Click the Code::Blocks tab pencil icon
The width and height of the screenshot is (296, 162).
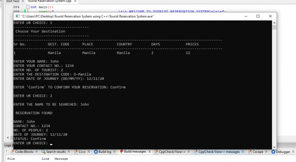13,152
